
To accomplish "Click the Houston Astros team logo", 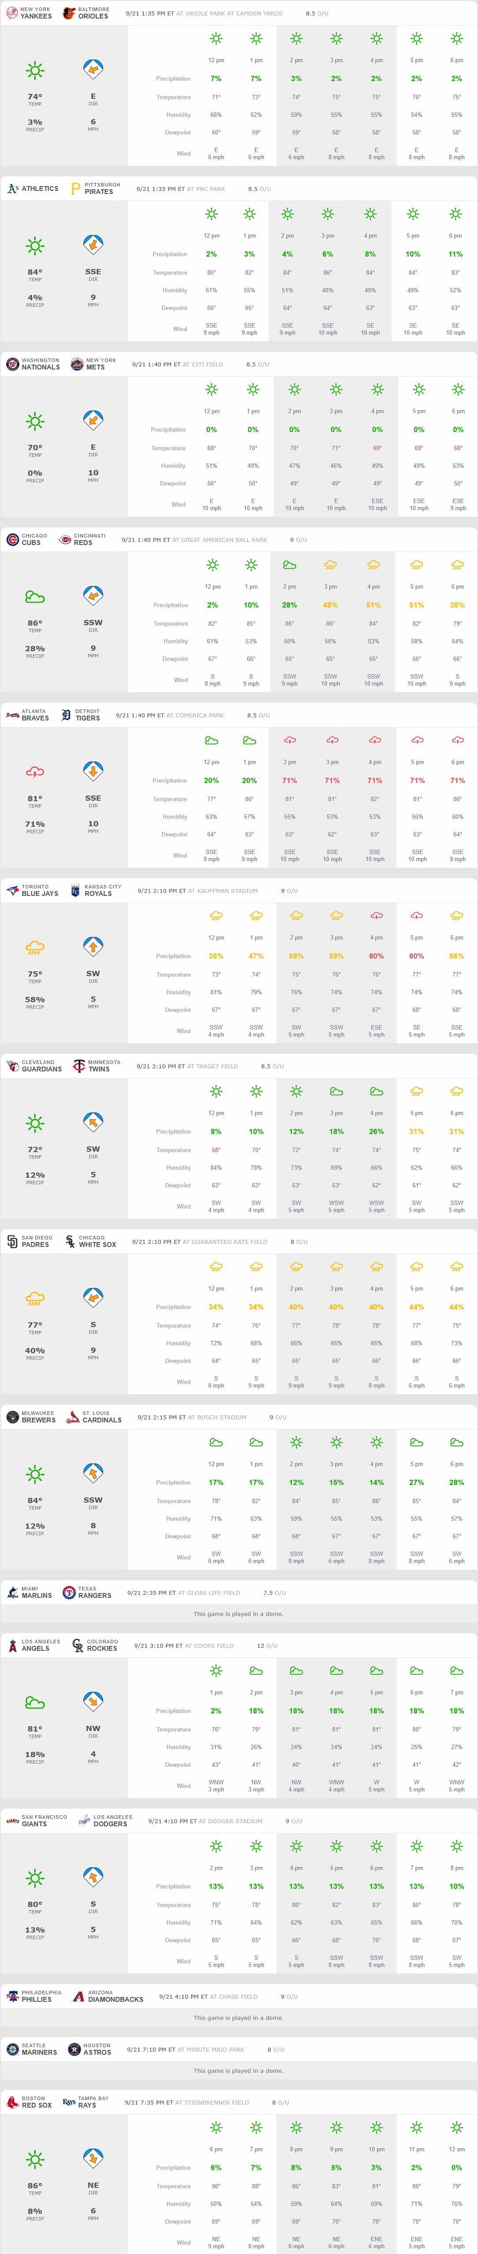I will (75, 2049).
